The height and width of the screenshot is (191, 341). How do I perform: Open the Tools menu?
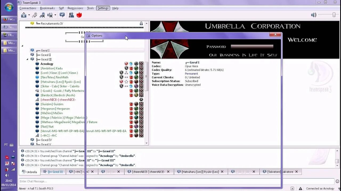coord(90,8)
